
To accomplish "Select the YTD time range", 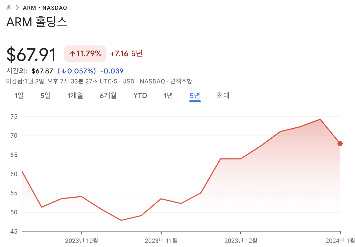I will (140, 95).
